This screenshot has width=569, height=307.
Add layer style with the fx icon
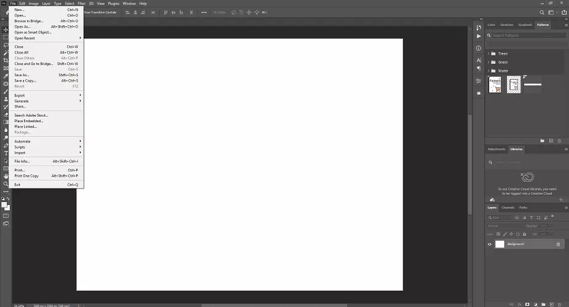[x=519, y=305]
